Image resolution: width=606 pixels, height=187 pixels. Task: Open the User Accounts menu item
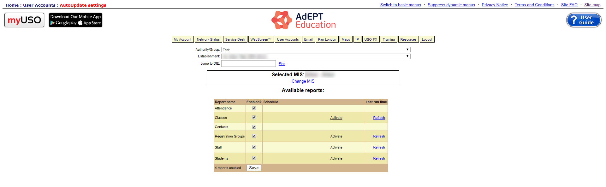click(288, 39)
